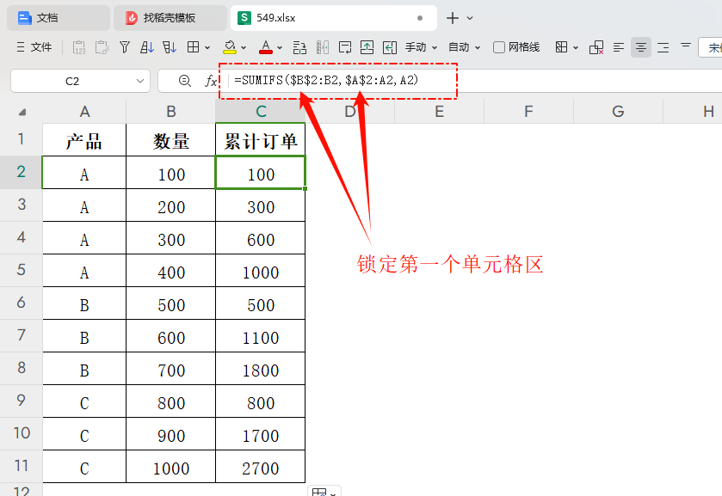Sort ascending with the first sort icon
The height and width of the screenshot is (496, 722).
coord(147,47)
